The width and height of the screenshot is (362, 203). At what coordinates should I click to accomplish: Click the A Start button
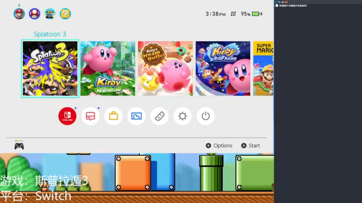point(251,146)
